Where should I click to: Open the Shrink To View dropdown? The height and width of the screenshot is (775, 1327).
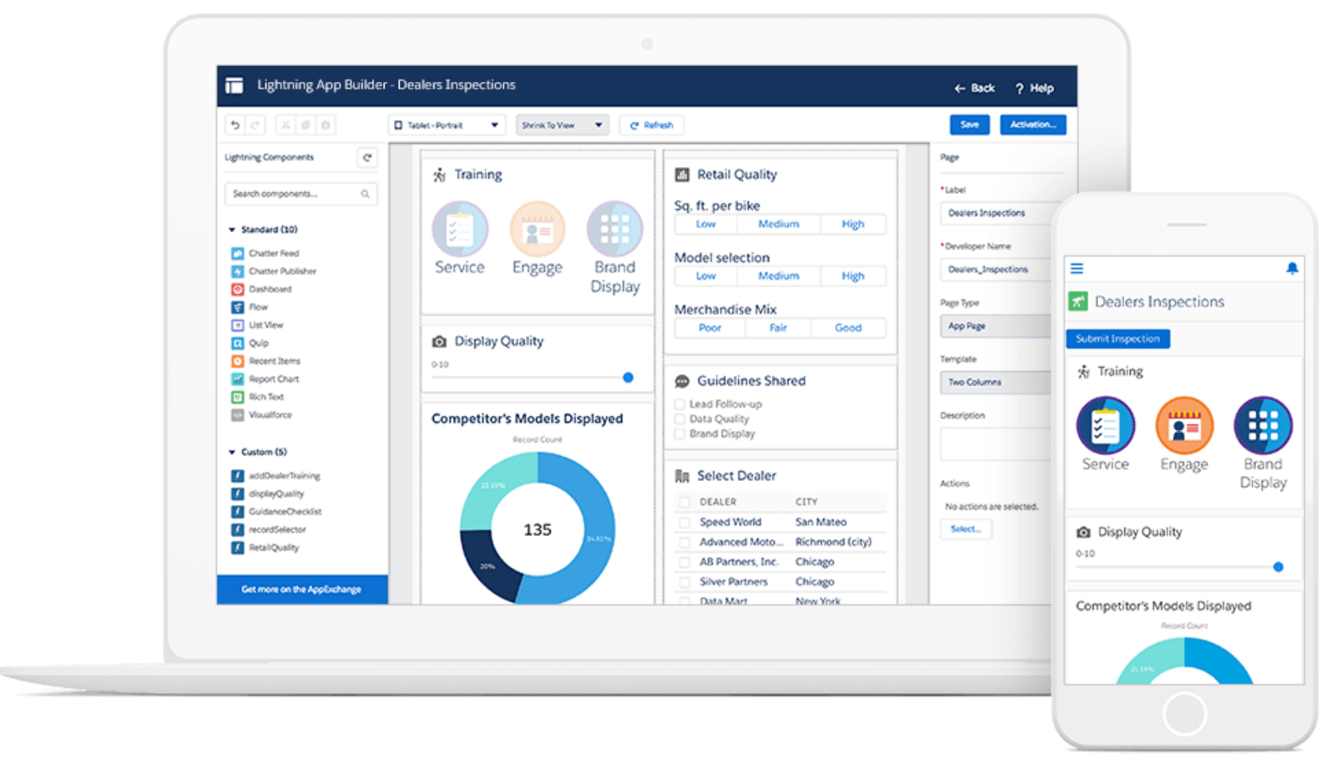562,125
